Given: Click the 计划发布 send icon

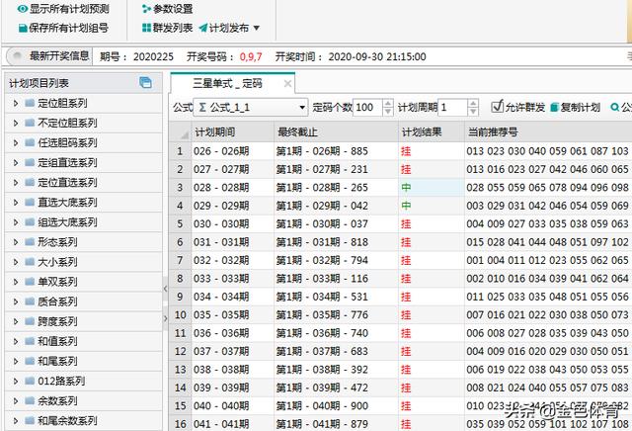Looking at the screenshot, I should click(x=203, y=28).
